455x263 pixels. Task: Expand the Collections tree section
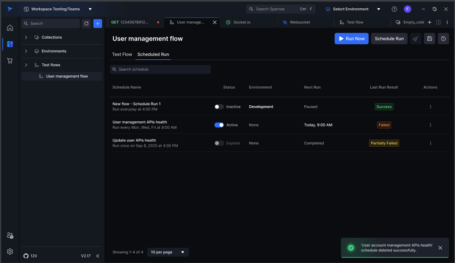click(x=26, y=37)
